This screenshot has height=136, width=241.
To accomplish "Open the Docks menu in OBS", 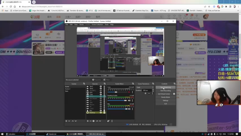I will (82, 24).
